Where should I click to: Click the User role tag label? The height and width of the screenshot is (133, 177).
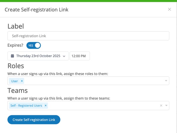tap(14, 81)
